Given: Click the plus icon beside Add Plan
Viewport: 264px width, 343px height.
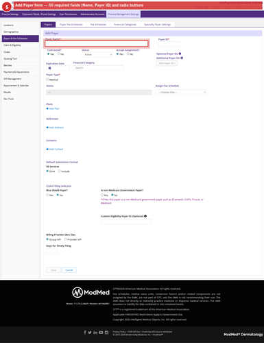Looking at the screenshot, I should pos(47,108).
